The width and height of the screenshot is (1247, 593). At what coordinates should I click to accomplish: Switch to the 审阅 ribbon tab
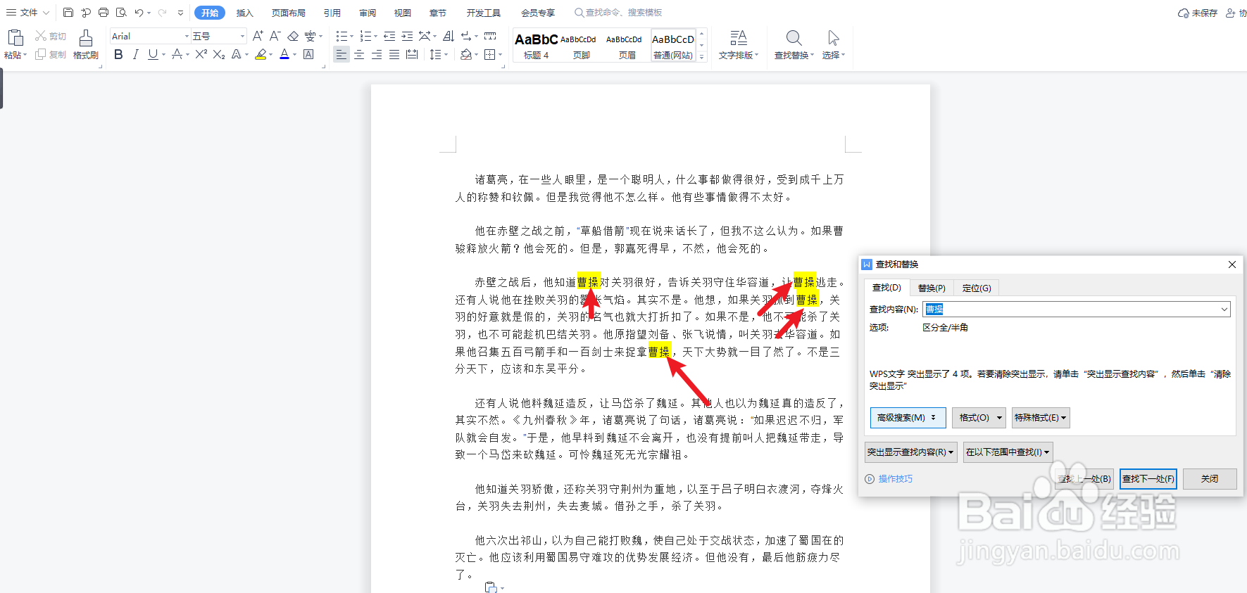click(x=368, y=13)
